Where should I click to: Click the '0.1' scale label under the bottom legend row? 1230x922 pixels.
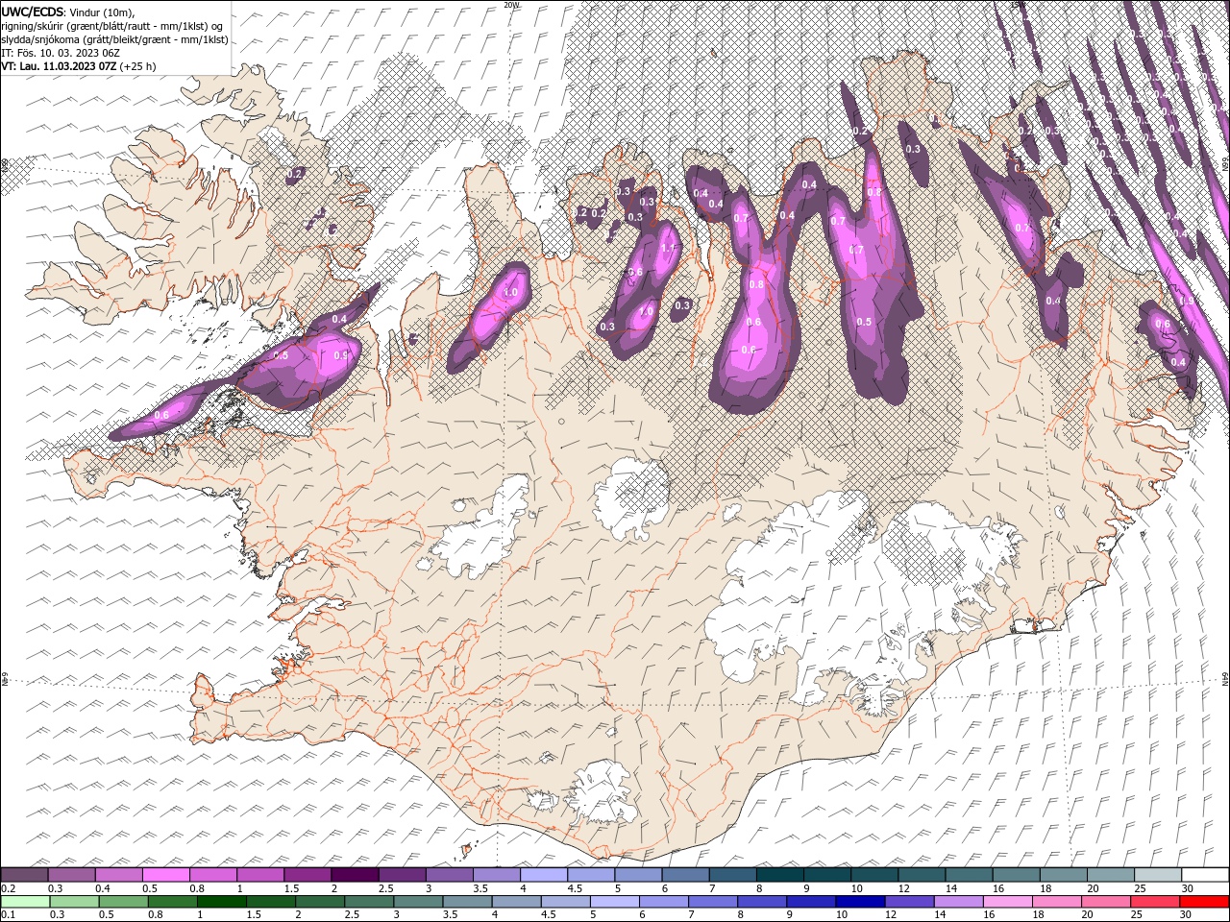pyautogui.click(x=9, y=915)
